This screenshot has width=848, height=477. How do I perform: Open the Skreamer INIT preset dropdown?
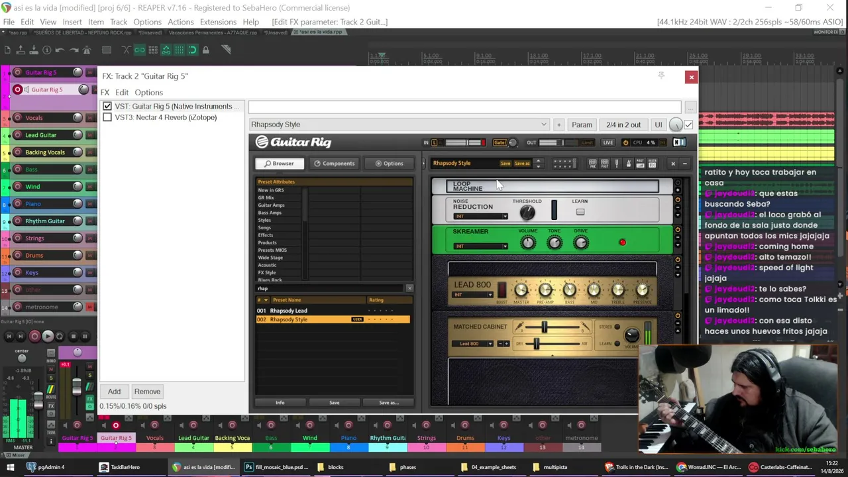tap(480, 246)
